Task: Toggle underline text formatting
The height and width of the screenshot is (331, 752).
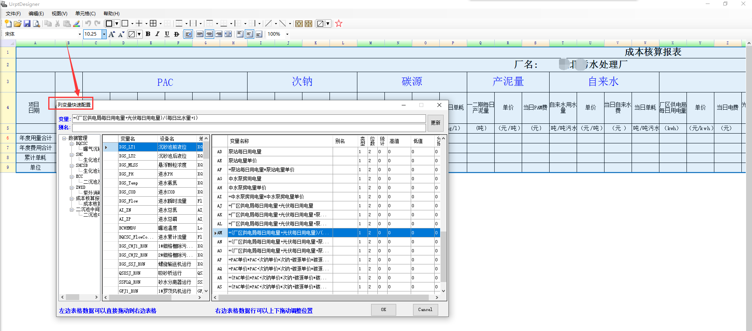Action: coord(167,34)
